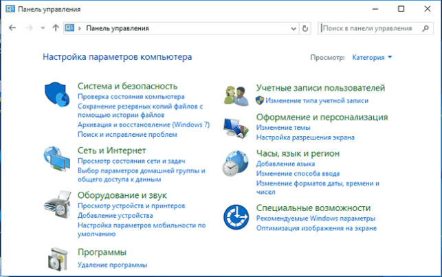Viewport: 442px width, 277px height.
Task: Minimize the Control Panel window
Action: point(375,9)
